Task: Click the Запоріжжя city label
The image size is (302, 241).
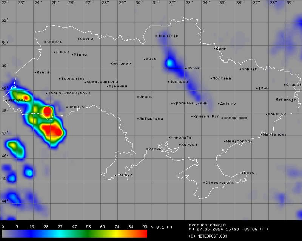Action: [x=235, y=118]
